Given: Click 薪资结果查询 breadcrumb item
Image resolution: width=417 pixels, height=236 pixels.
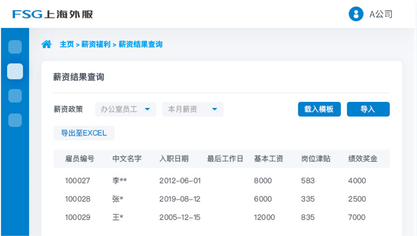Looking at the screenshot, I should (140, 44).
